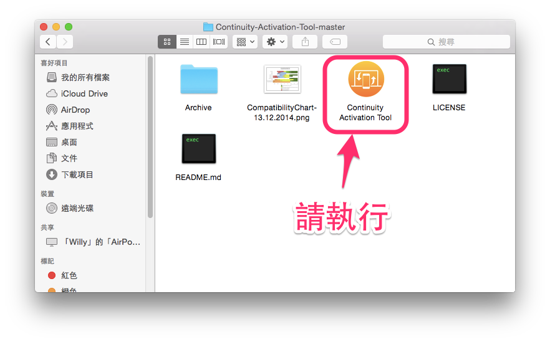Click the README.md file name label
The image size is (550, 342).
tap(198, 178)
